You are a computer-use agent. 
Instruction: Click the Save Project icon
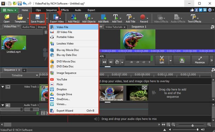(x=37, y=17)
